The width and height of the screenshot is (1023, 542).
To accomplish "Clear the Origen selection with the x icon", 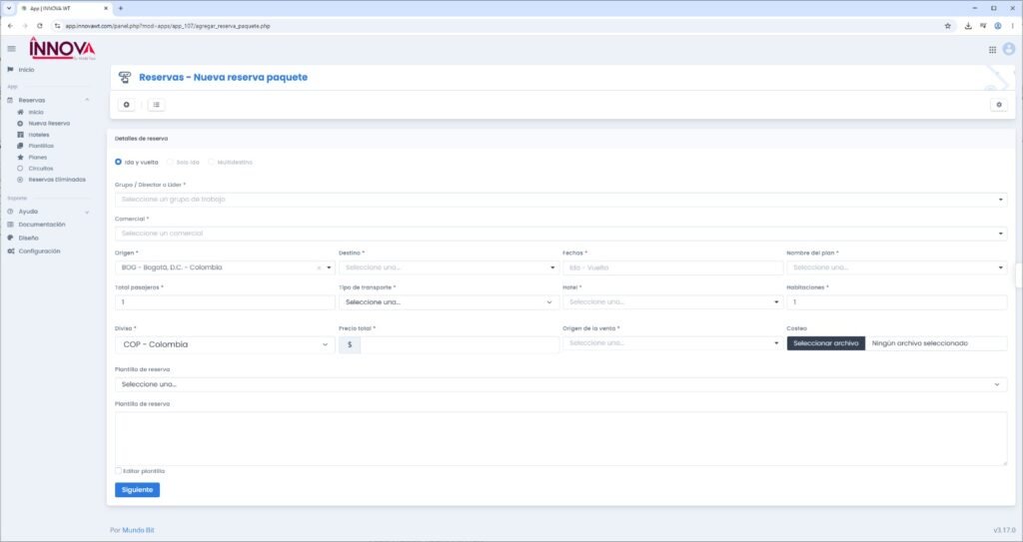I will pyautogui.click(x=319, y=269).
